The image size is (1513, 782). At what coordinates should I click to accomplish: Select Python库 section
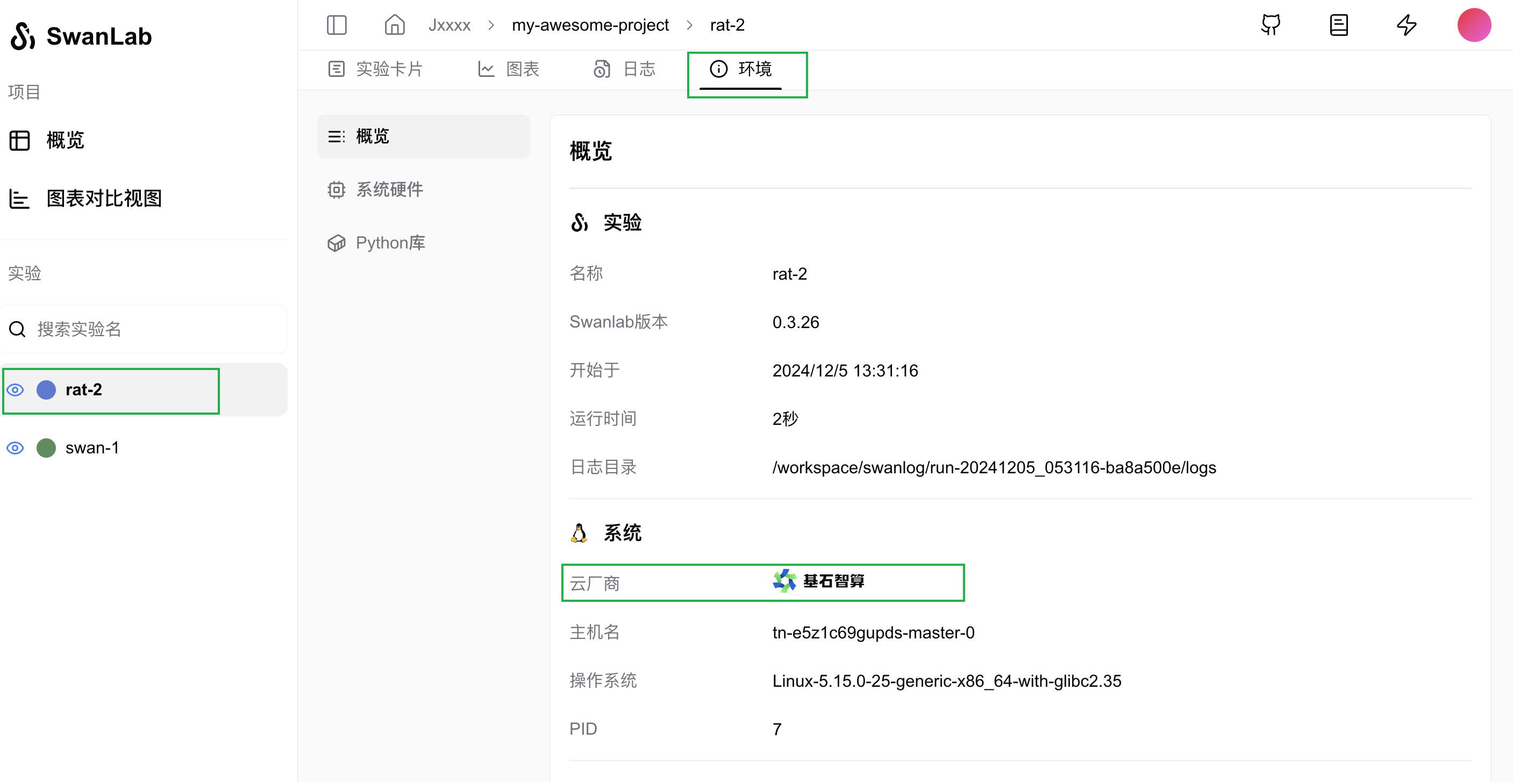tap(424, 243)
